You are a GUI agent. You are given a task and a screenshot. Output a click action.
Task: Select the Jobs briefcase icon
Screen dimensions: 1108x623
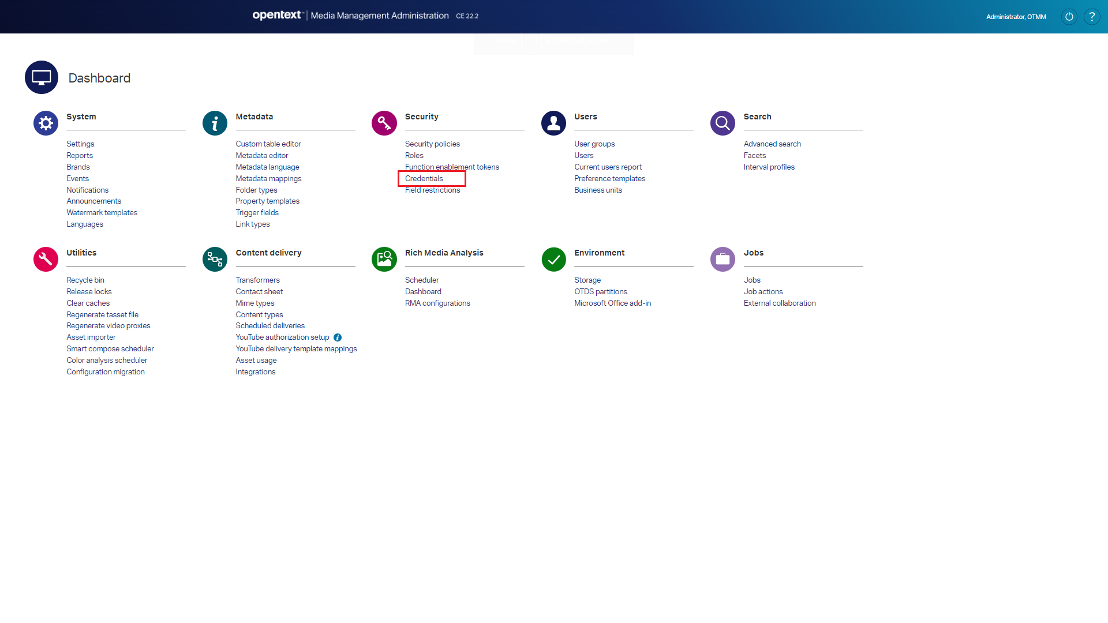[x=722, y=259]
